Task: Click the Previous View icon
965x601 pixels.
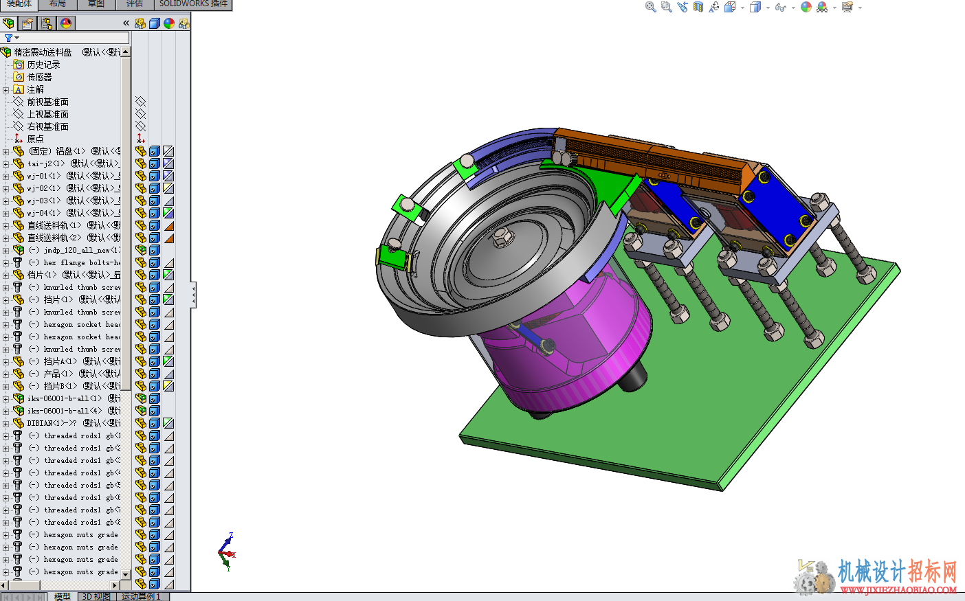Action: pos(682,7)
